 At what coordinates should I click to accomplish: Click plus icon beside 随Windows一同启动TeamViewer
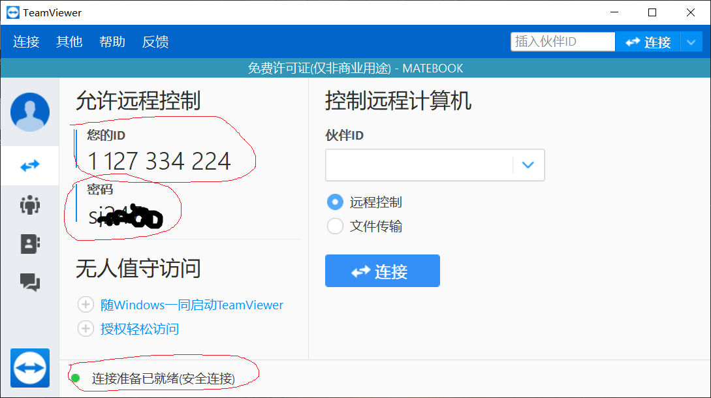pyautogui.click(x=86, y=305)
